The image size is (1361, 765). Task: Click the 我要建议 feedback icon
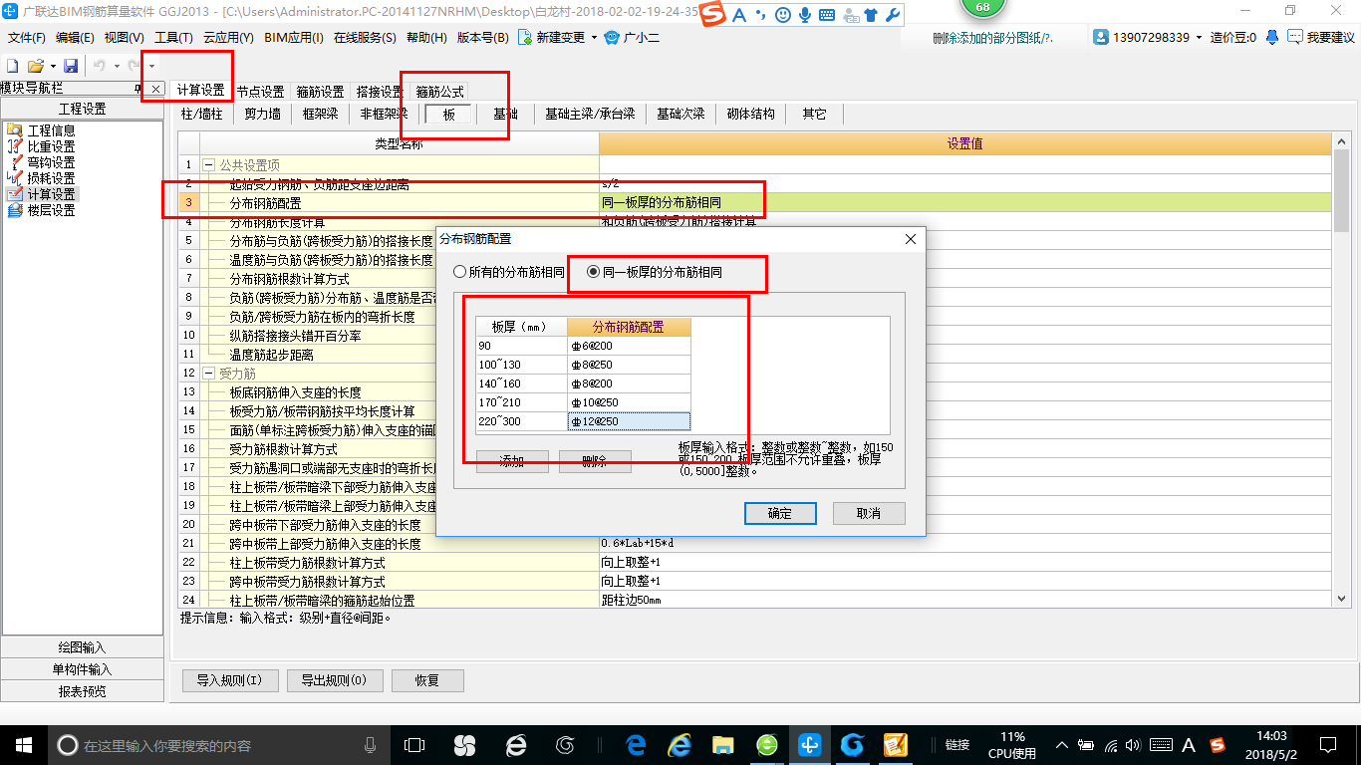click(x=1295, y=37)
